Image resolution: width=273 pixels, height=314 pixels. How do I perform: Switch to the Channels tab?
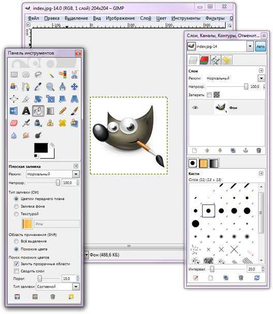pyautogui.click(x=204, y=60)
